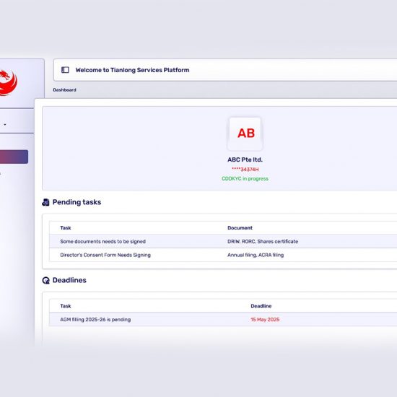Click the red dragon logo
The height and width of the screenshot is (397, 397).
click(x=9, y=82)
